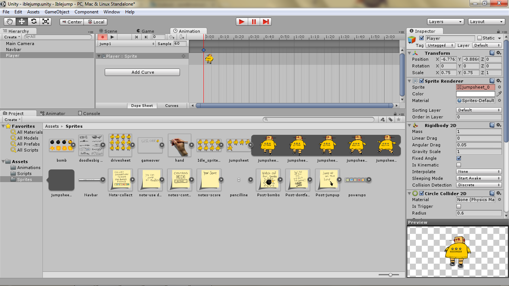The image size is (509, 286).
Task: Enable Is Kinematic on the Rigidbody 2D
Action: click(458, 165)
